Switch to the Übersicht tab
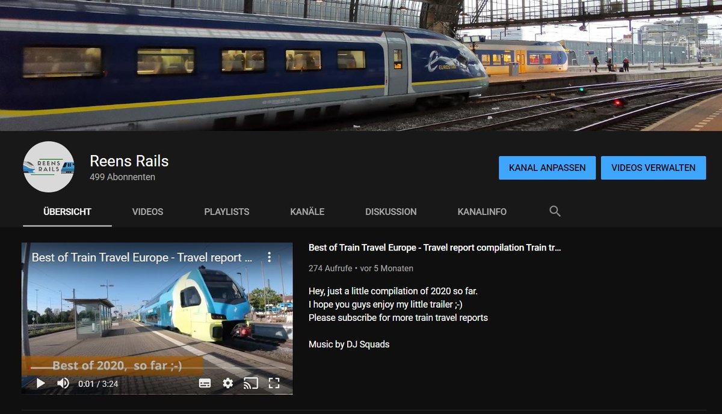 click(67, 212)
